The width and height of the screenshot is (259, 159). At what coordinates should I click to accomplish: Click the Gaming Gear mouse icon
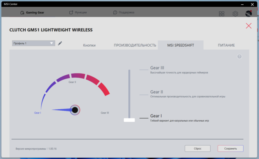[x=22, y=13]
